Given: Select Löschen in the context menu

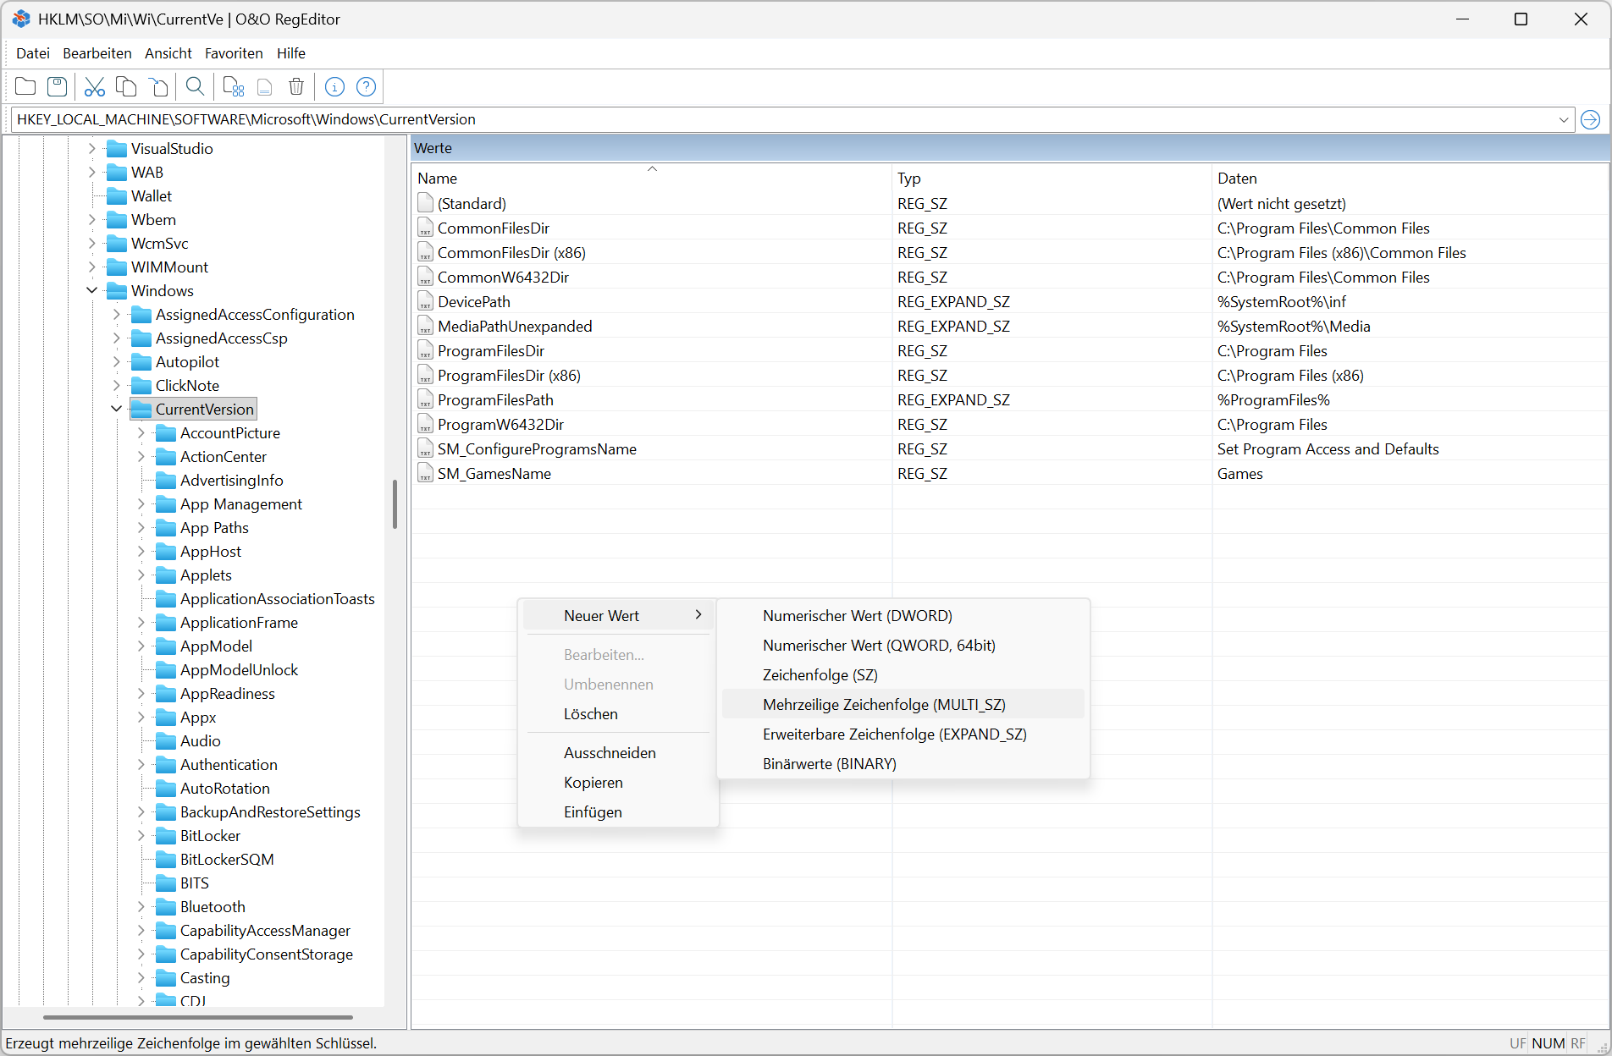Looking at the screenshot, I should pos(618,714).
